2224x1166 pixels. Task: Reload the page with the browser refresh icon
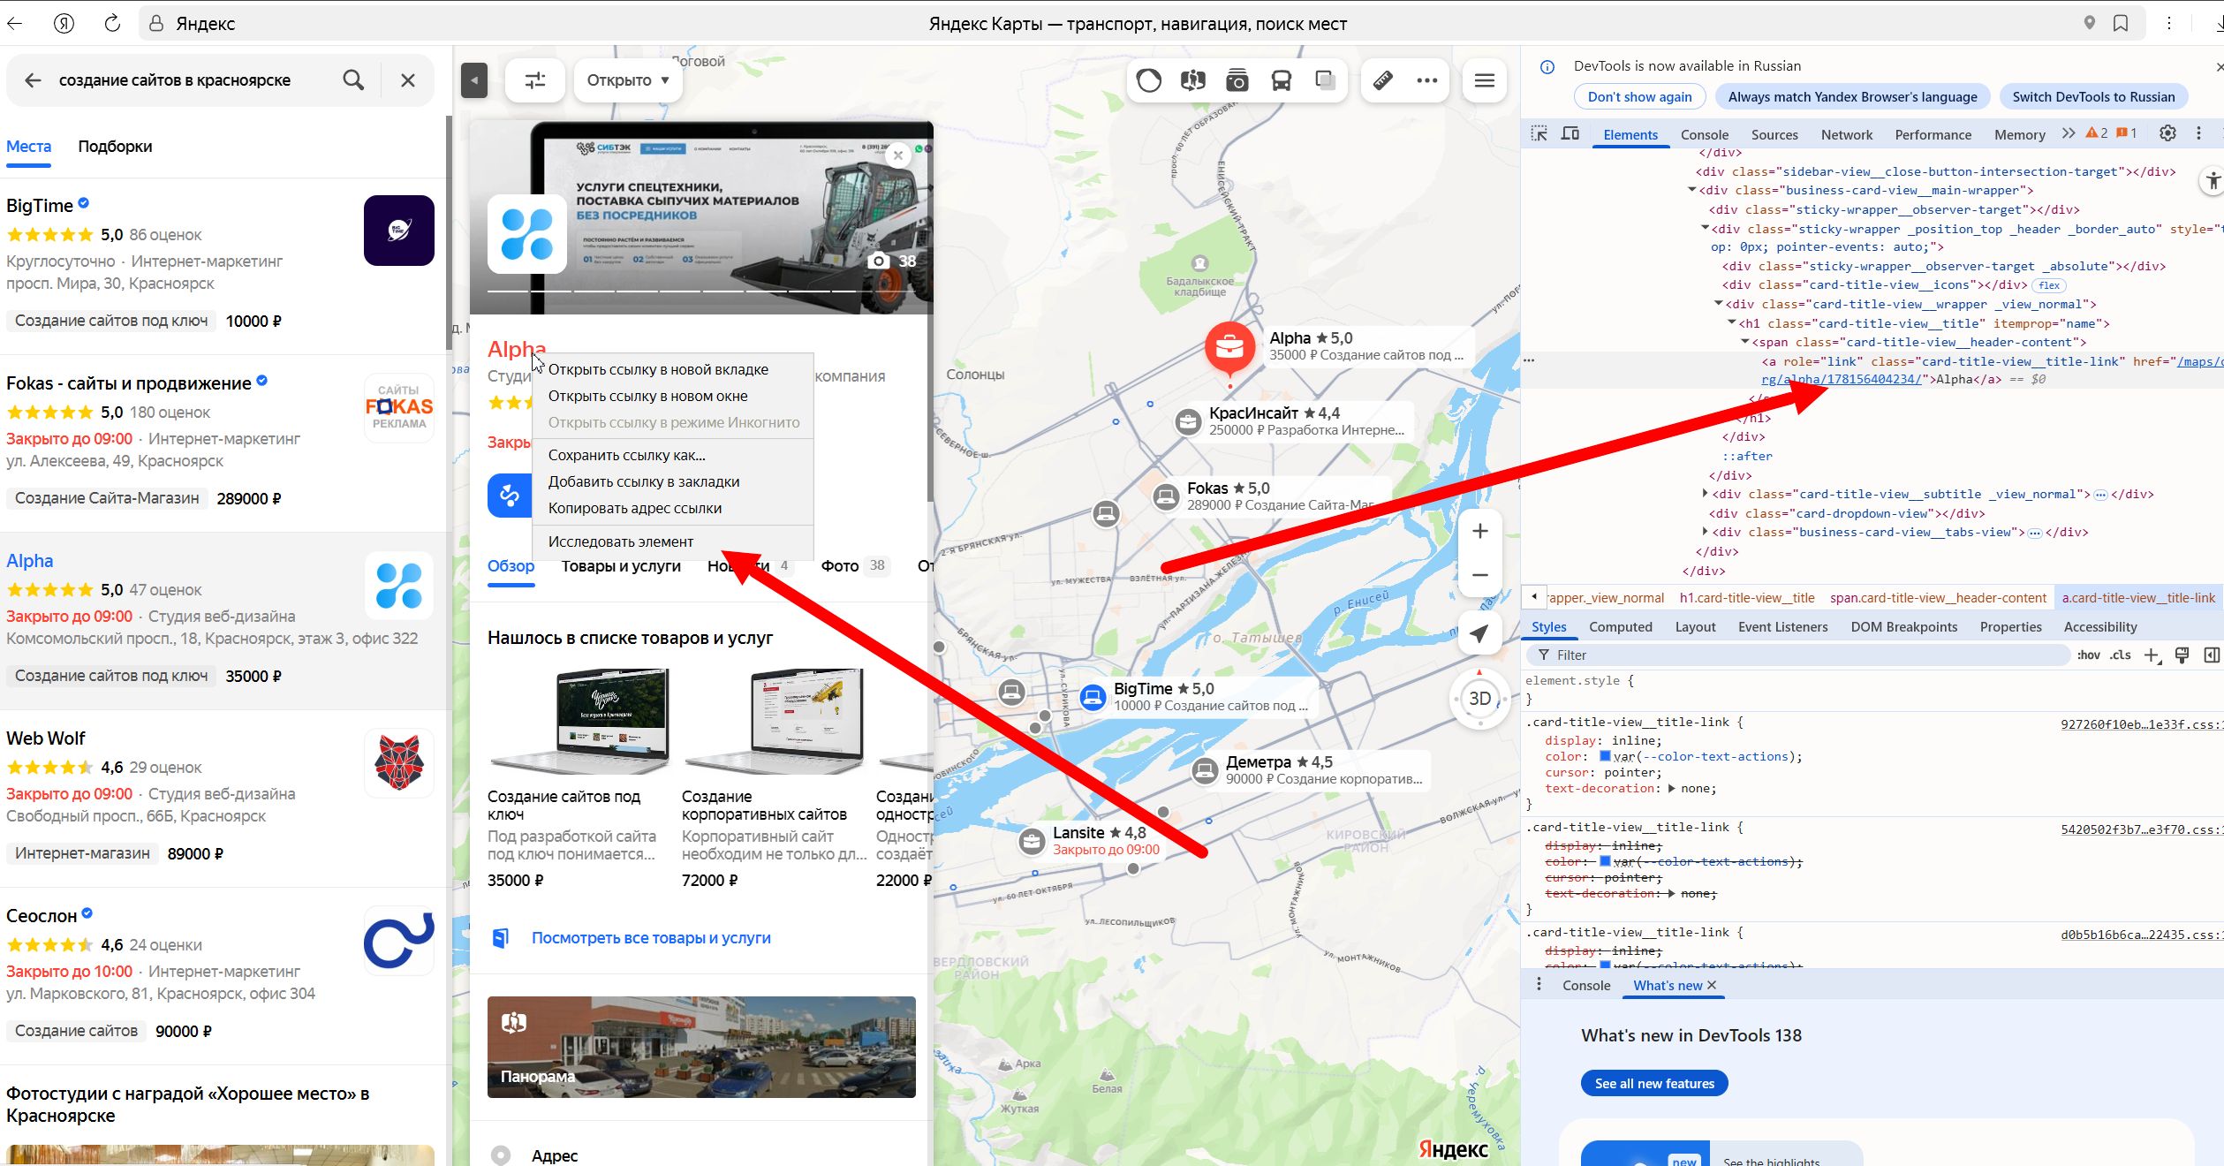(112, 23)
